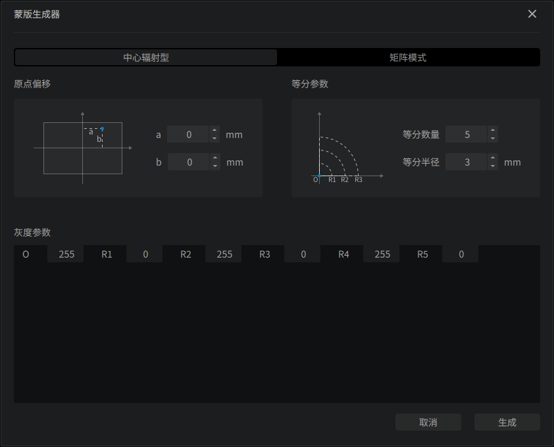Click the mm unit beside 等分半径

pos(513,162)
